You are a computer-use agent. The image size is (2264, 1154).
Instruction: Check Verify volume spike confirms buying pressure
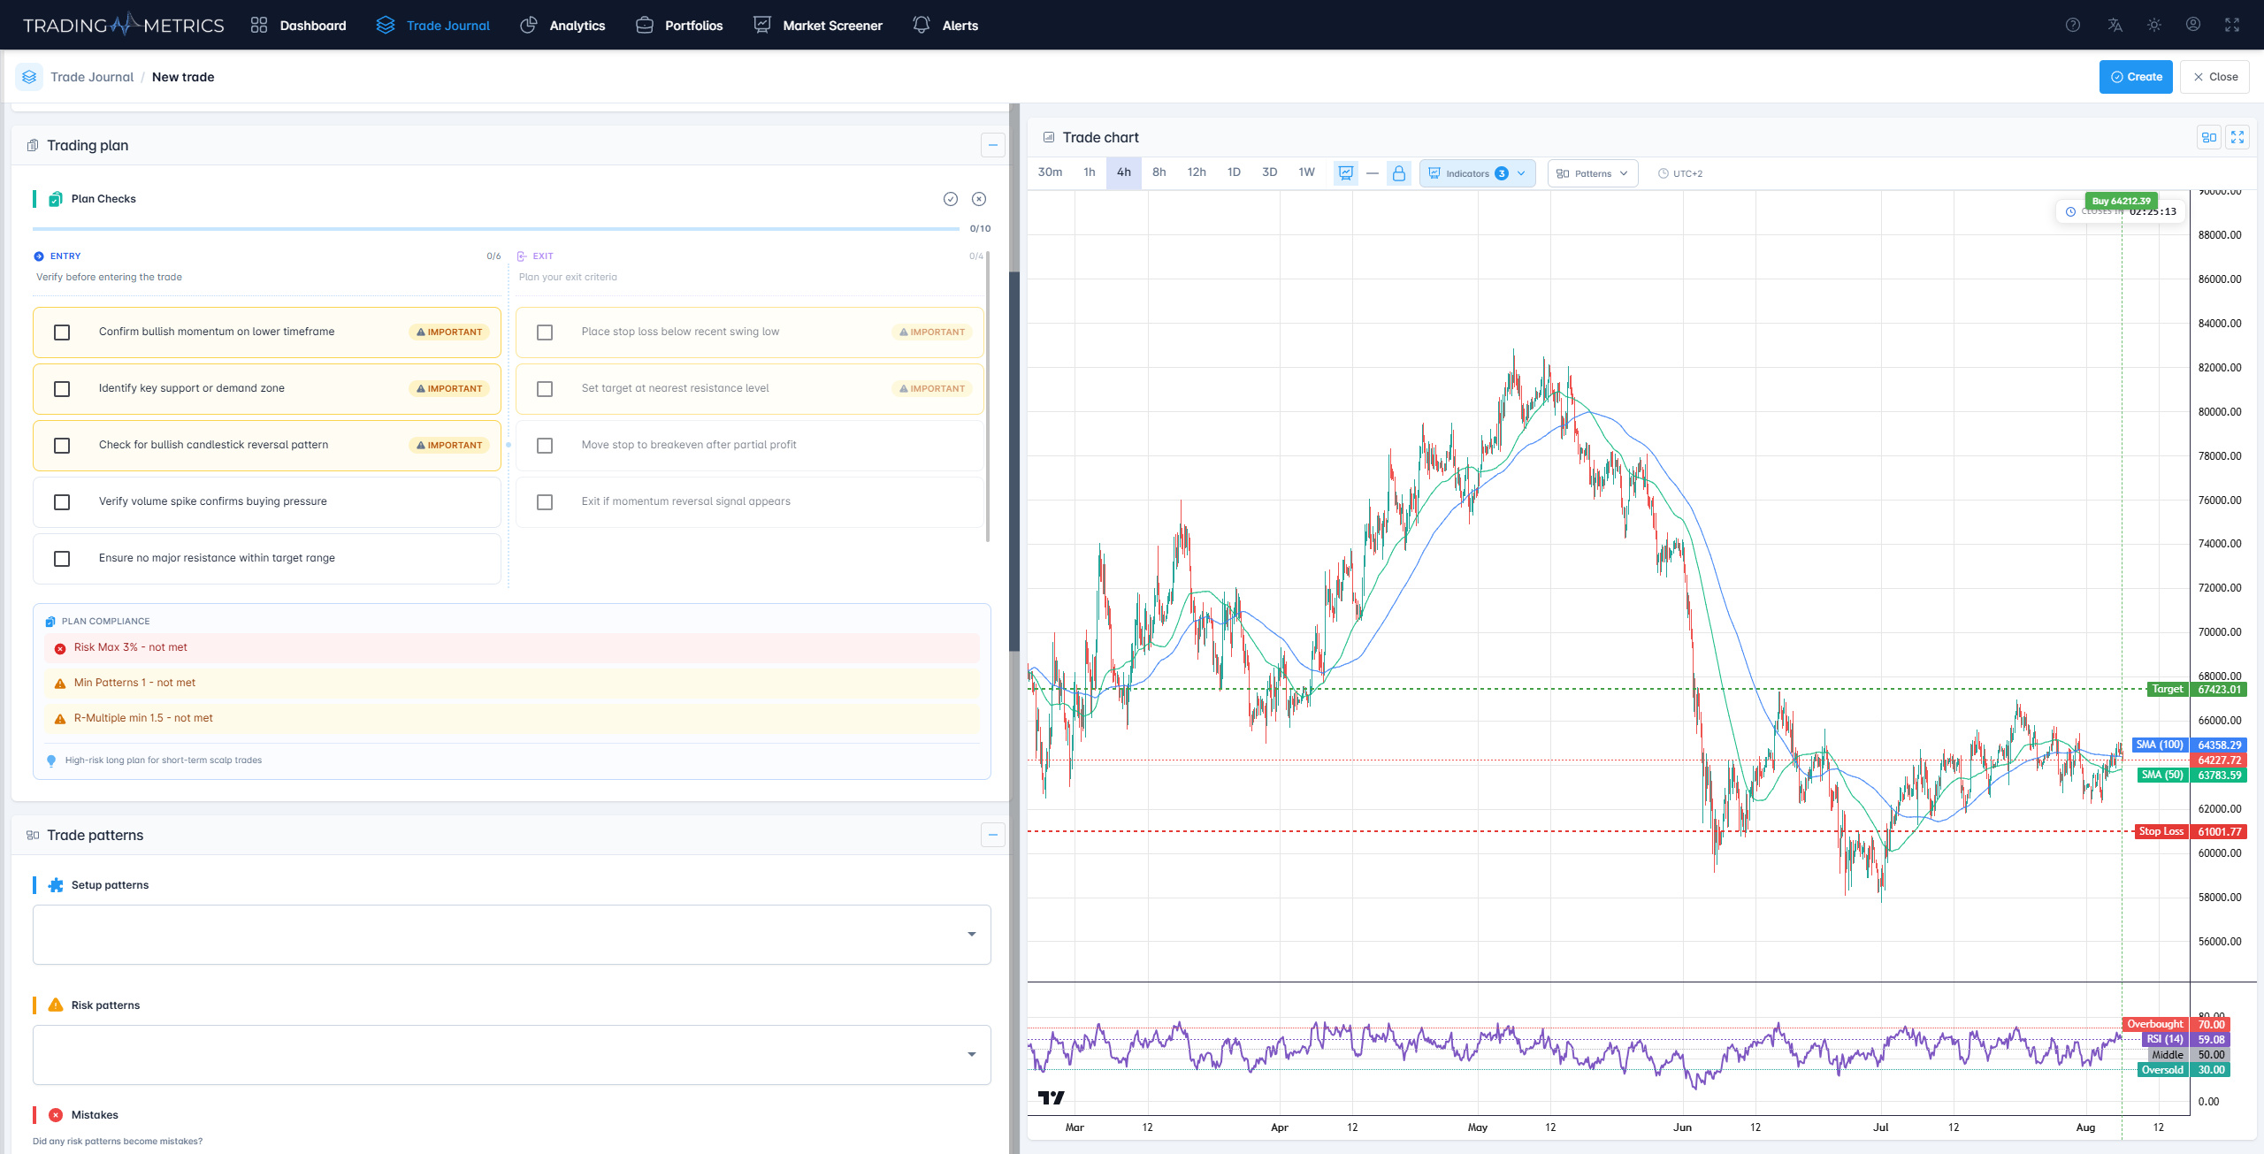tap(62, 502)
